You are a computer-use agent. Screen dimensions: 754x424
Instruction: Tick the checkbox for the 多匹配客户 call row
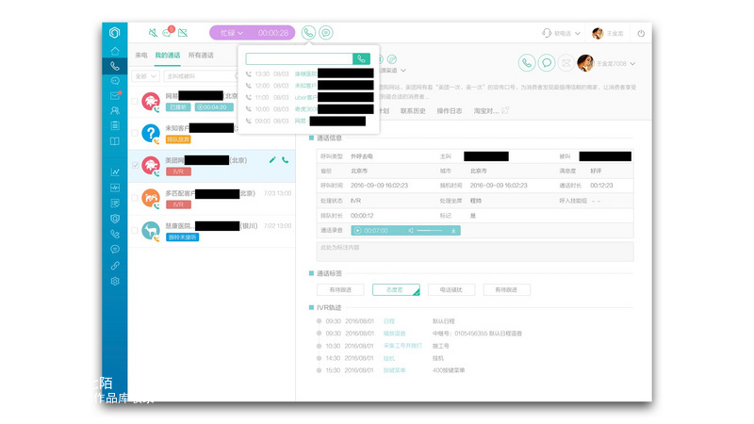coord(135,198)
